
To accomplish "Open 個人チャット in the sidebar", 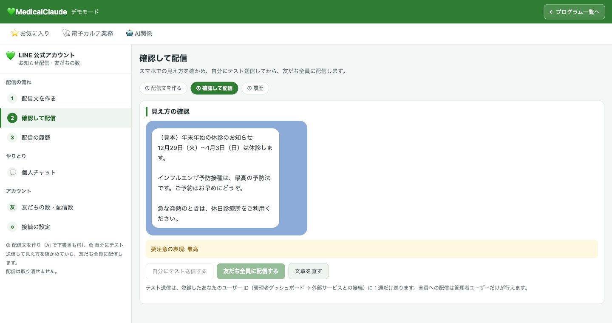I will point(66,173).
